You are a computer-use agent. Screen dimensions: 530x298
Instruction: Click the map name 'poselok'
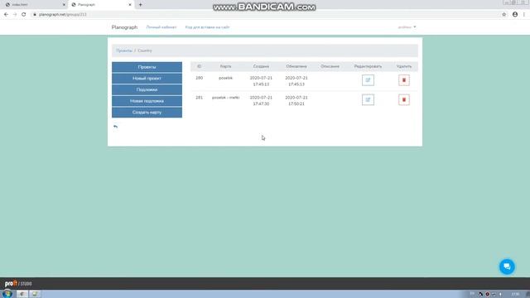click(225, 78)
